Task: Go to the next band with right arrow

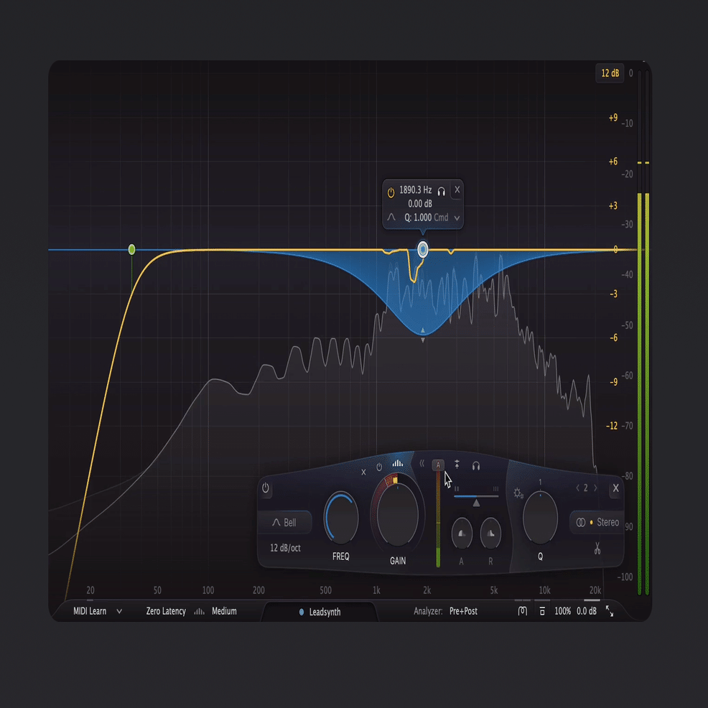Action: (x=595, y=488)
